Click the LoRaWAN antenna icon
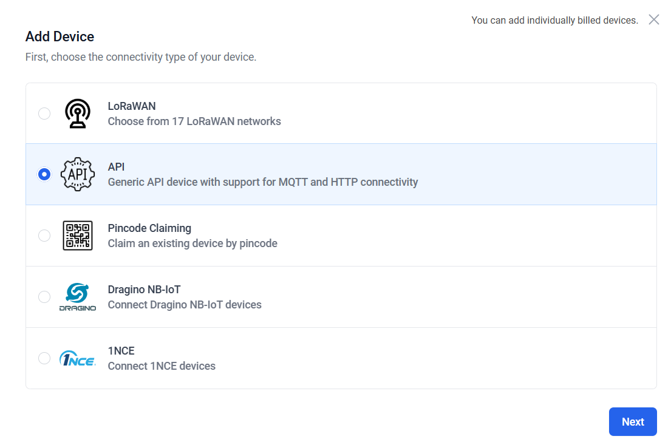Image resolution: width=671 pixels, height=442 pixels. coord(78,114)
